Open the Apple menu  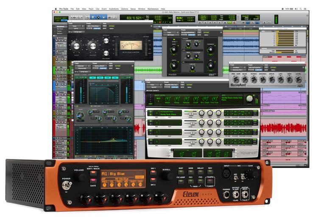(x=56, y=9)
